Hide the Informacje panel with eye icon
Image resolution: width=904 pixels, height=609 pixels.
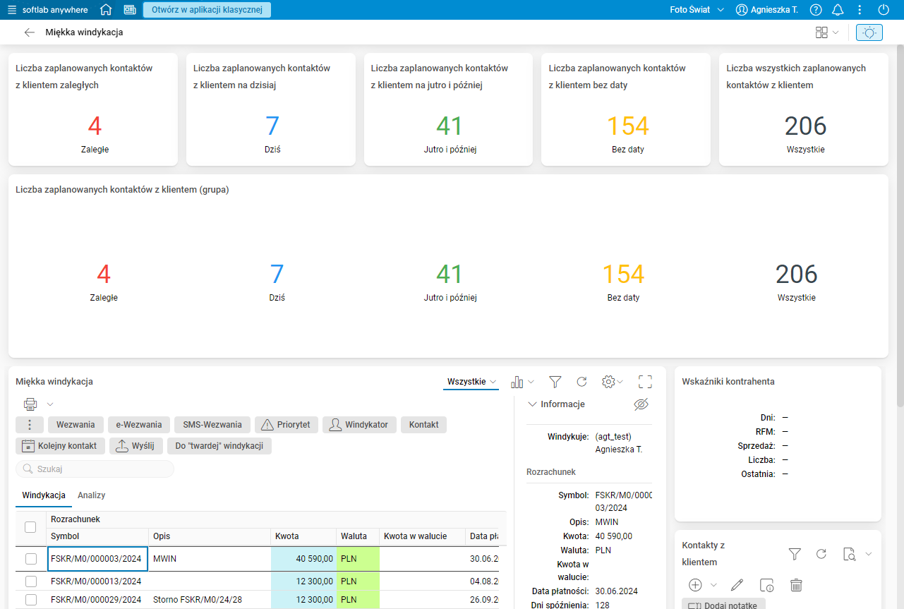[641, 404]
